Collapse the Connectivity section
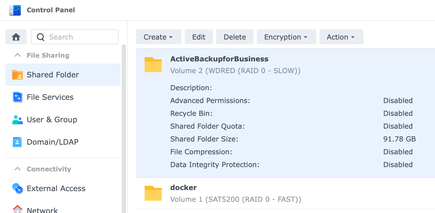Image resolution: width=435 pixels, height=213 pixels. [x=18, y=169]
